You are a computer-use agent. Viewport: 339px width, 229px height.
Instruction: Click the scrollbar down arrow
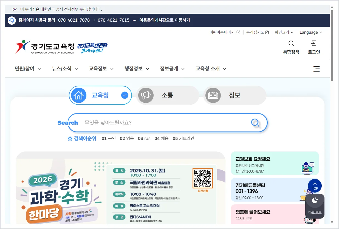[332, 222]
